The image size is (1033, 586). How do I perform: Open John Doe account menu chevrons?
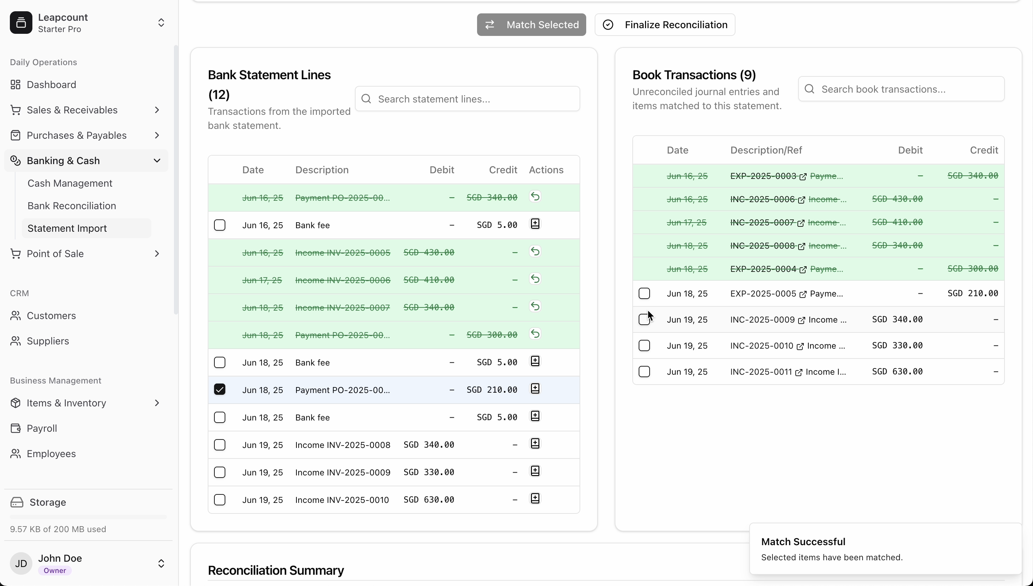click(x=161, y=563)
